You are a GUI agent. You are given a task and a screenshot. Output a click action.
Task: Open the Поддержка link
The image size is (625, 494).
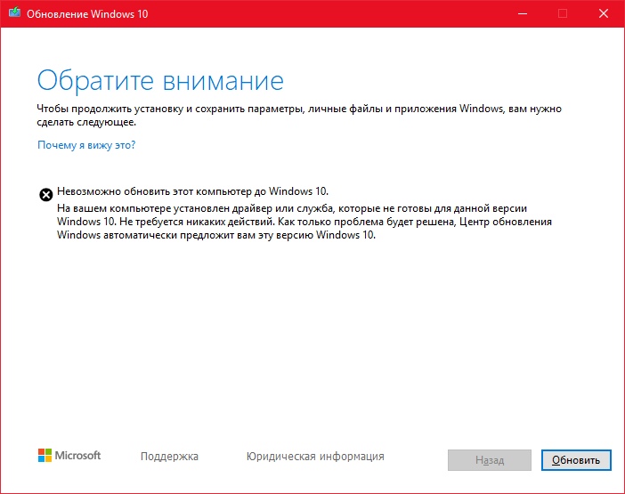pyautogui.click(x=169, y=457)
